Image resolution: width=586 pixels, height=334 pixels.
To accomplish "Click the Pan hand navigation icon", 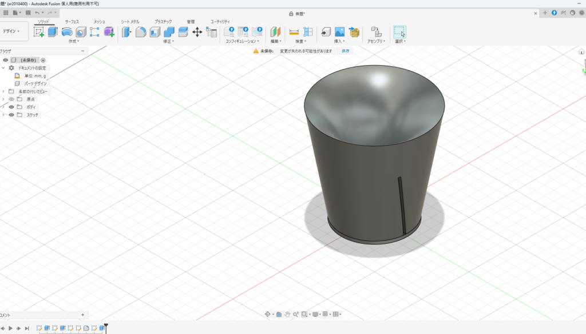I will [x=287, y=314].
